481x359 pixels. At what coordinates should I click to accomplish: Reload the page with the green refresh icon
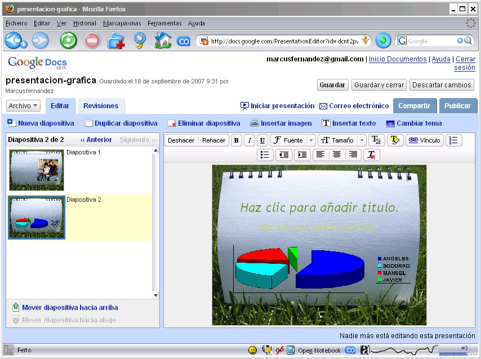[x=68, y=41]
